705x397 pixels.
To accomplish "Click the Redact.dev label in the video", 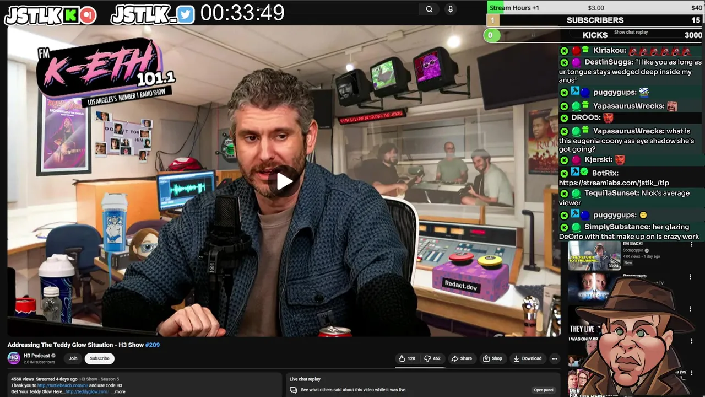I will [460, 286].
